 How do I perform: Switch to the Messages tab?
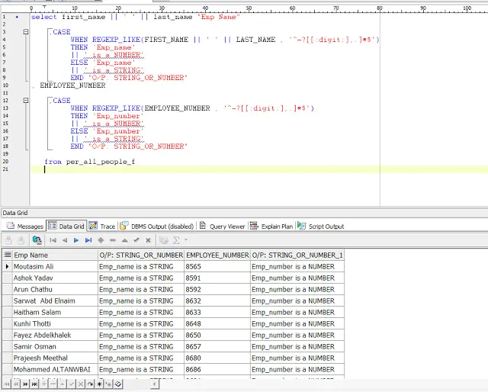click(25, 226)
